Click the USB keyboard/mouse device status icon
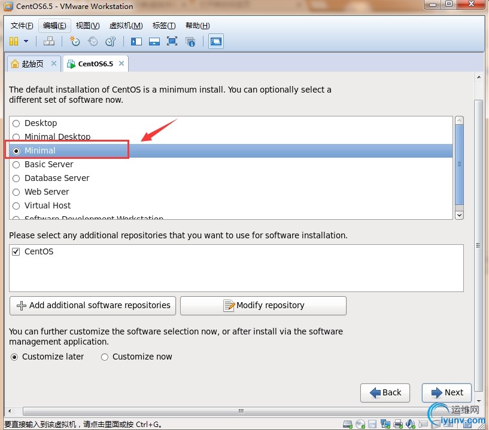Screen dimensions: 489x430 tap(423, 425)
